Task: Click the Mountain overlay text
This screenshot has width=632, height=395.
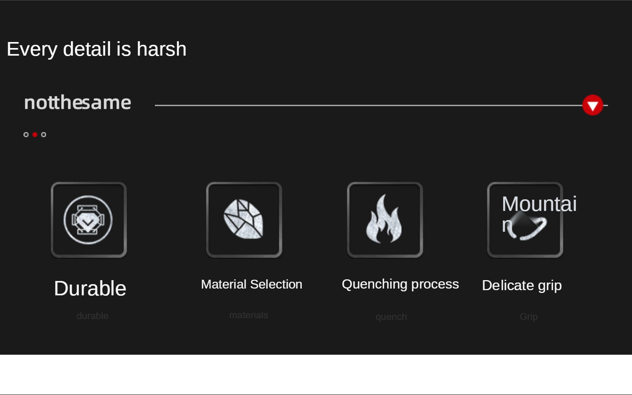Action: pos(539,214)
